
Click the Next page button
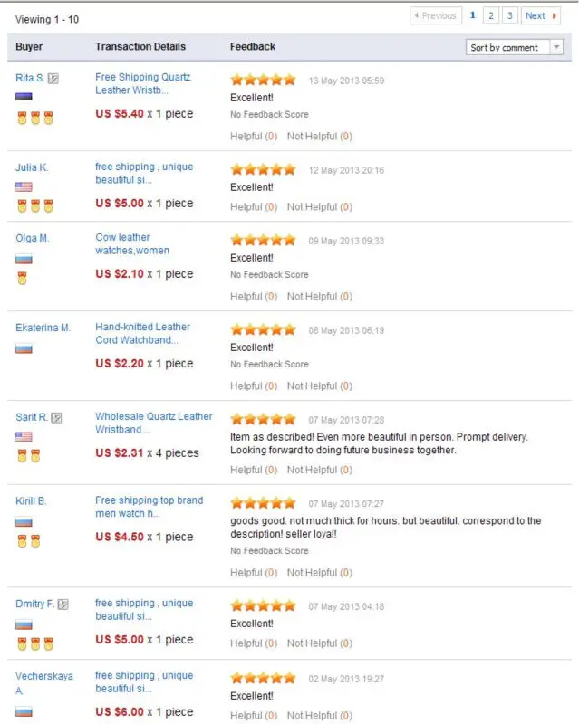(541, 15)
